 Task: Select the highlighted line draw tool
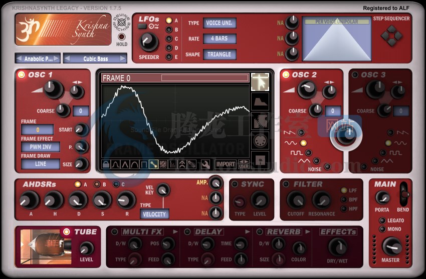pyautogui.click(x=153, y=164)
